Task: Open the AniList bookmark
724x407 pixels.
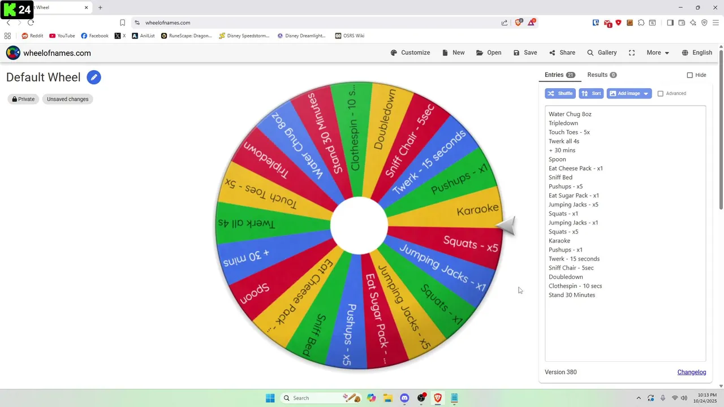Action: coord(143,36)
